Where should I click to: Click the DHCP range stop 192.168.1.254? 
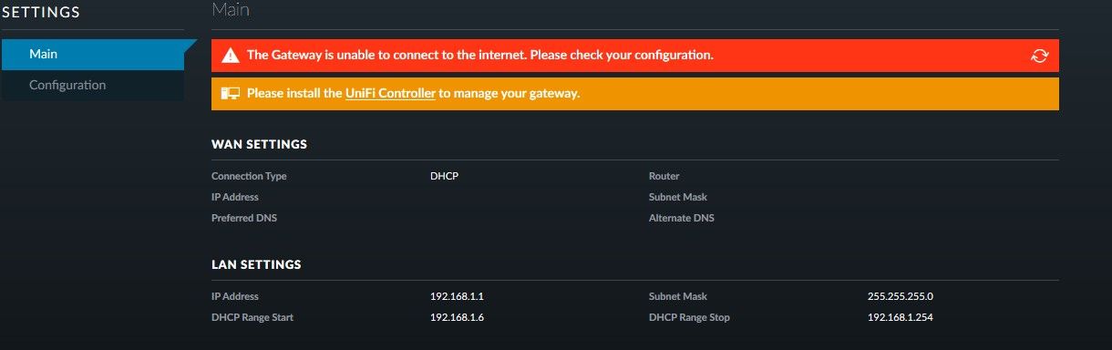[x=901, y=317]
